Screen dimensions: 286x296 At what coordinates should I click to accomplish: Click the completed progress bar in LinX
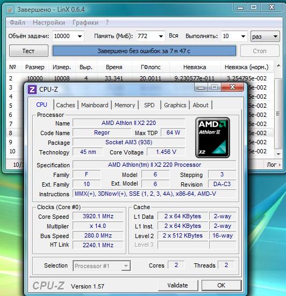click(x=144, y=51)
